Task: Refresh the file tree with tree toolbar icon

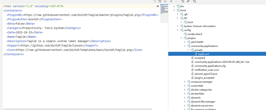Action: pos(183,1)
